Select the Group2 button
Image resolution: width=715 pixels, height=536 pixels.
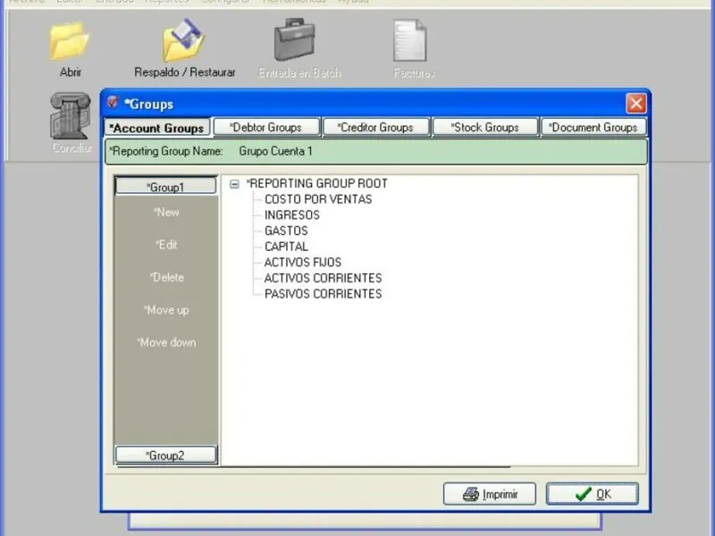[x=165, y=455]
